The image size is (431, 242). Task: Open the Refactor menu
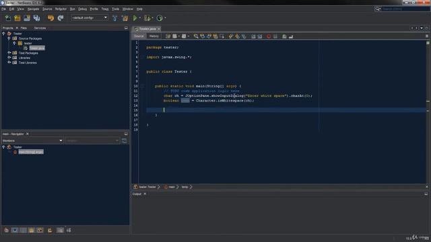coord(61,9)
